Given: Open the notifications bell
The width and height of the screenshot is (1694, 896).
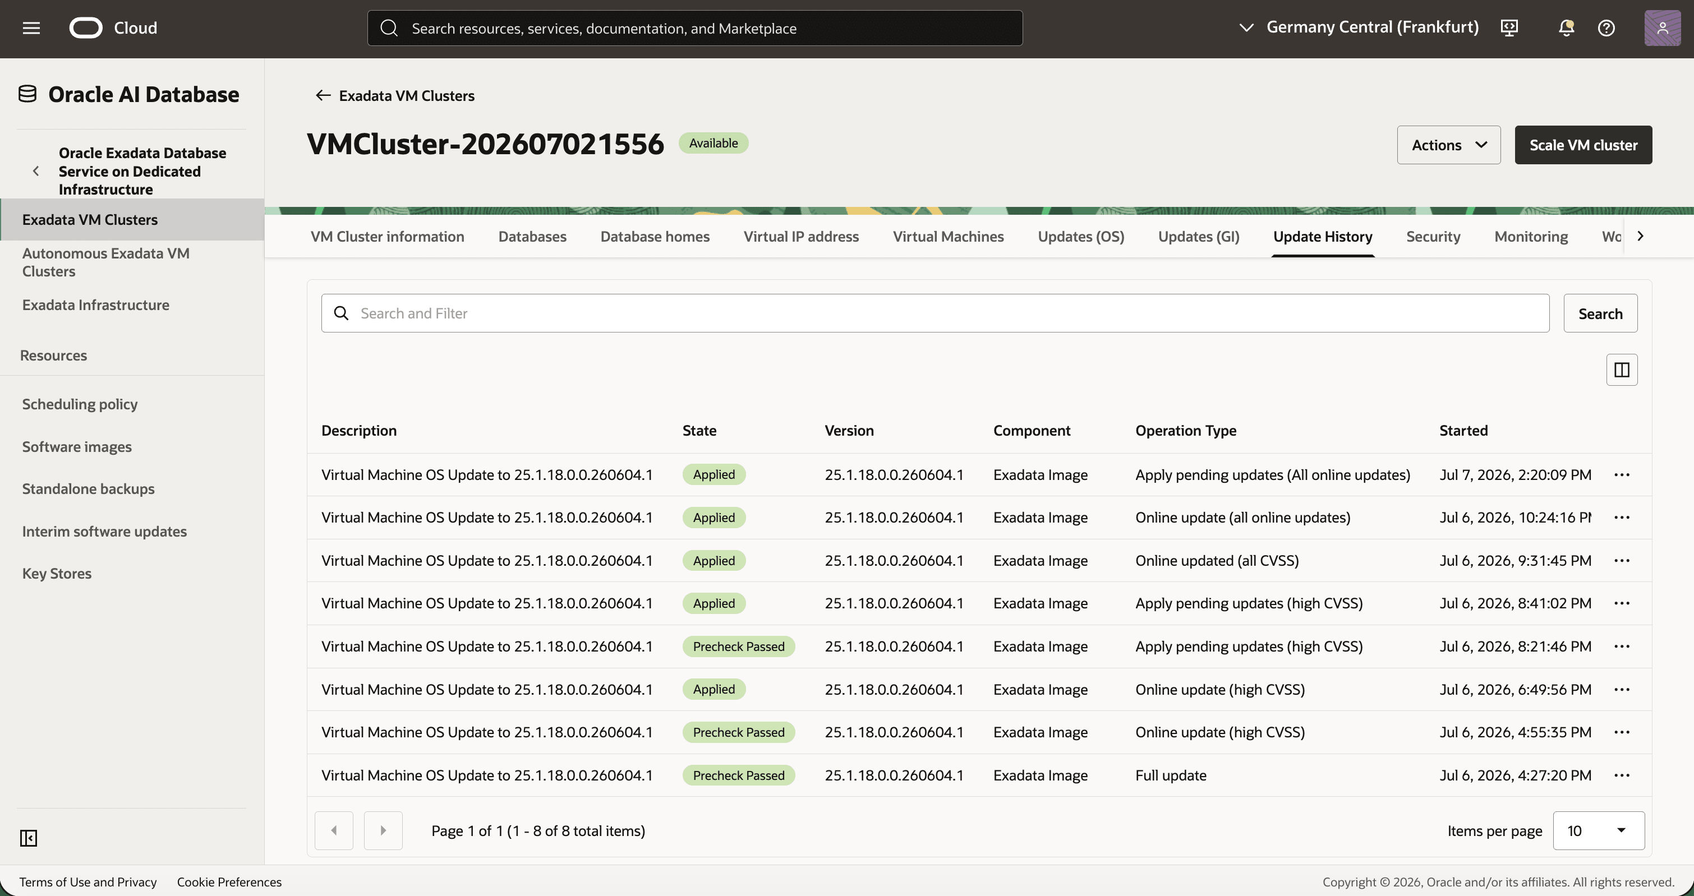Looking at the screenshot, I should [1566, 27].
